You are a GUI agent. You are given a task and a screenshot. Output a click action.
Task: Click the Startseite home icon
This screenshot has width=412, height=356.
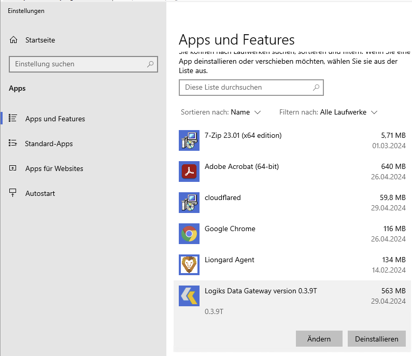coord(13,40)
